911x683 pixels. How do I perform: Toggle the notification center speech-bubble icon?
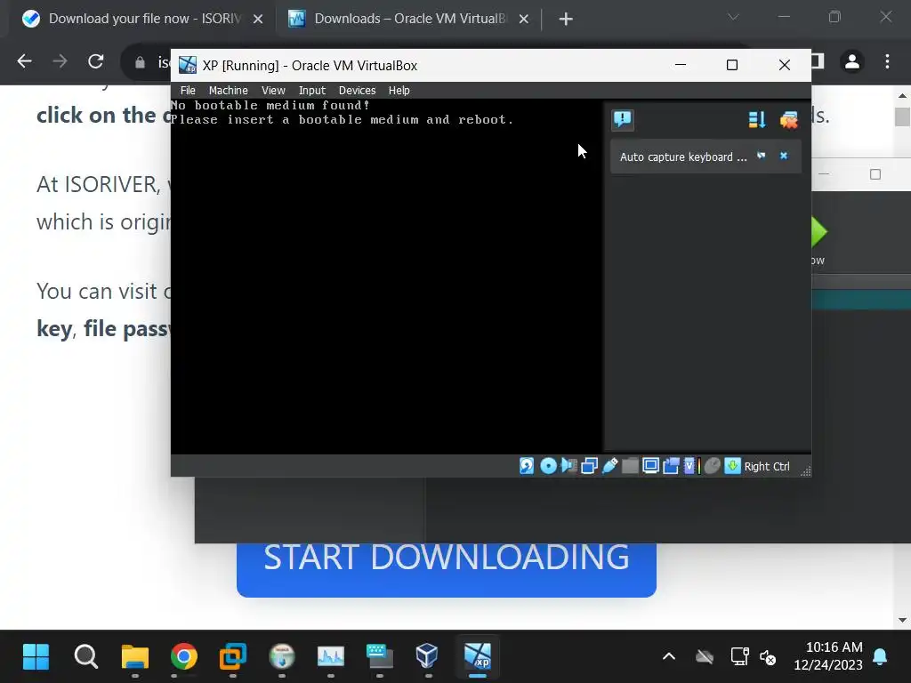click(623, 120)
